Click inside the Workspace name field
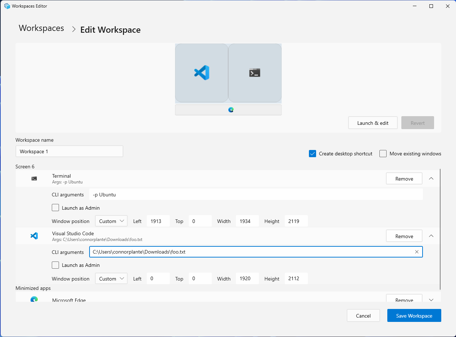Screen dimensions: 456x337 point(69,151)
